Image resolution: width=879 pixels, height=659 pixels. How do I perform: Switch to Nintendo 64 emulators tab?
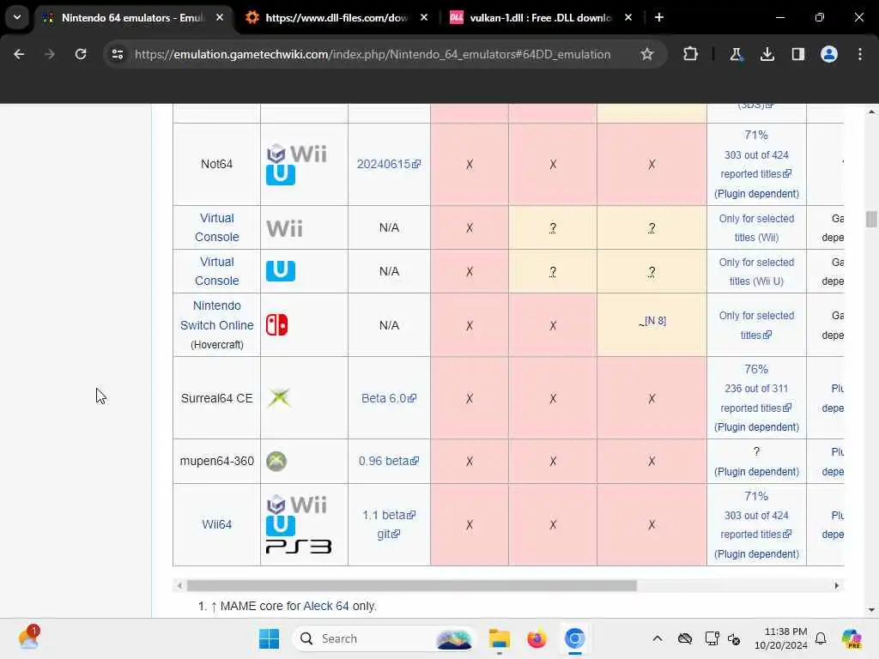pyautogui.click(x=133, y=18)
